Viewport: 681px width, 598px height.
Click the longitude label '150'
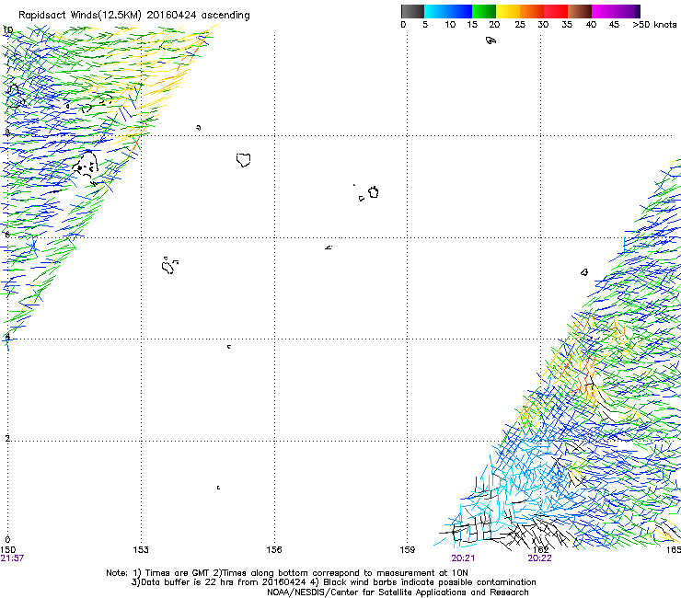coord(7,550)
